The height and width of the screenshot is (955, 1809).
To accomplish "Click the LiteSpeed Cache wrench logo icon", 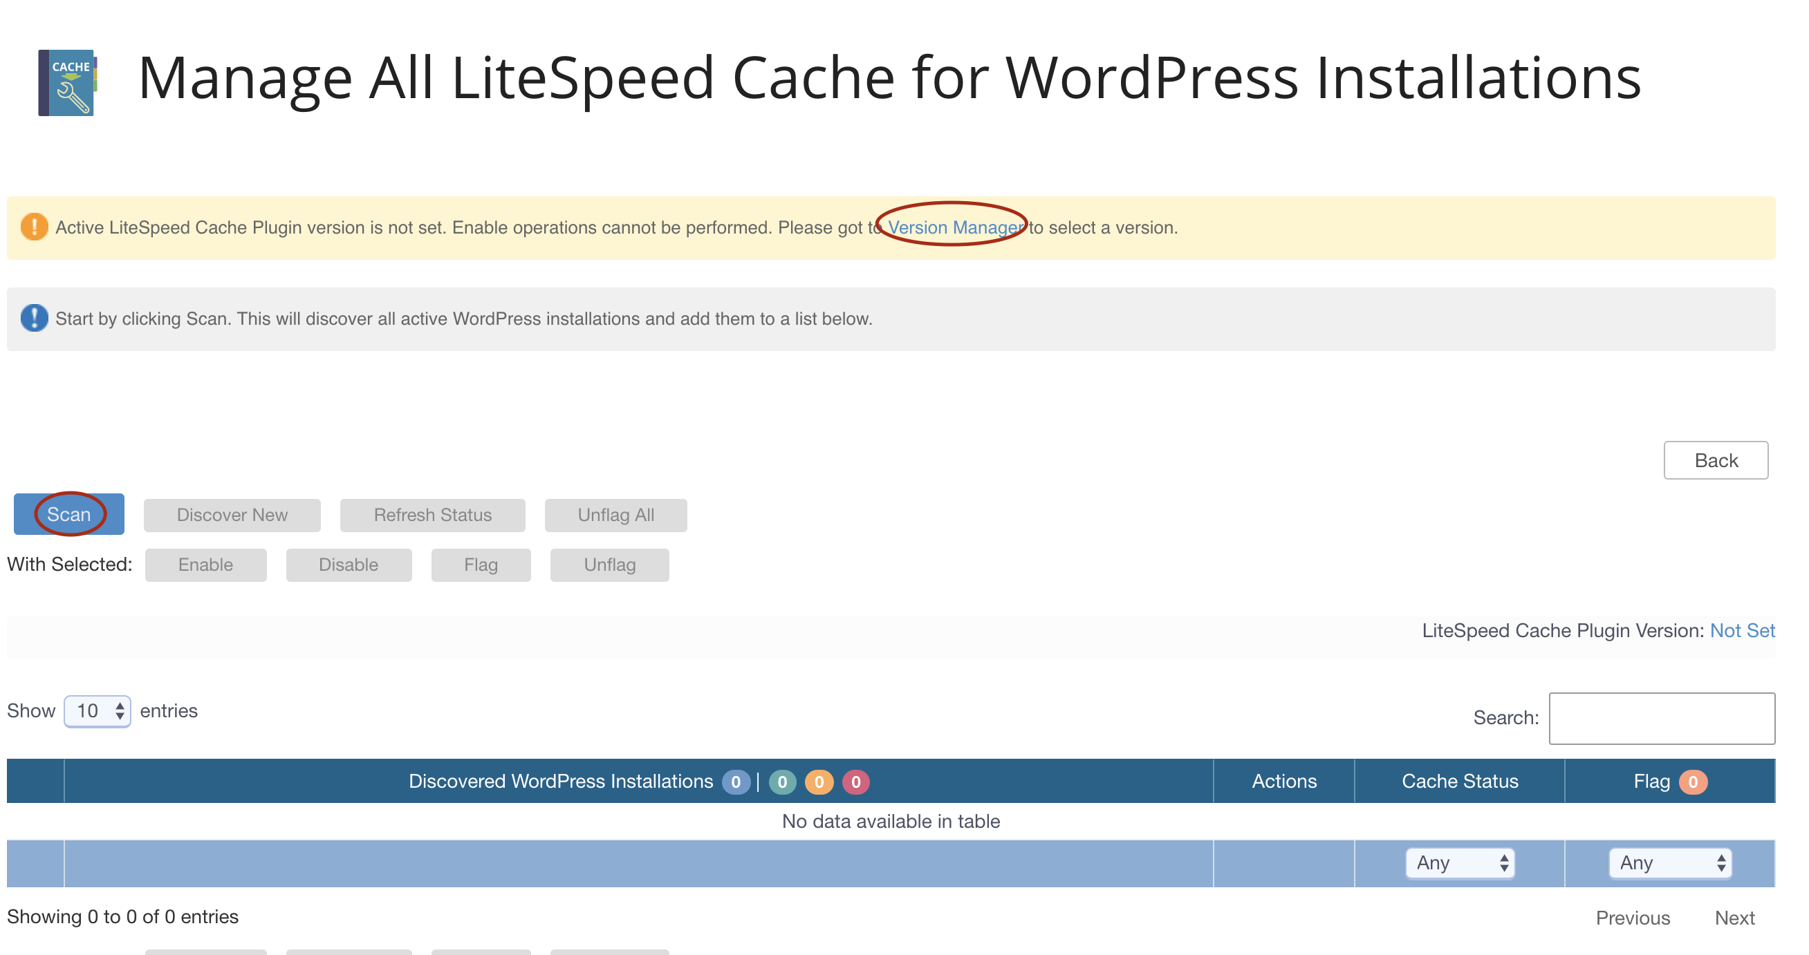I will click(x=67, y=82).
